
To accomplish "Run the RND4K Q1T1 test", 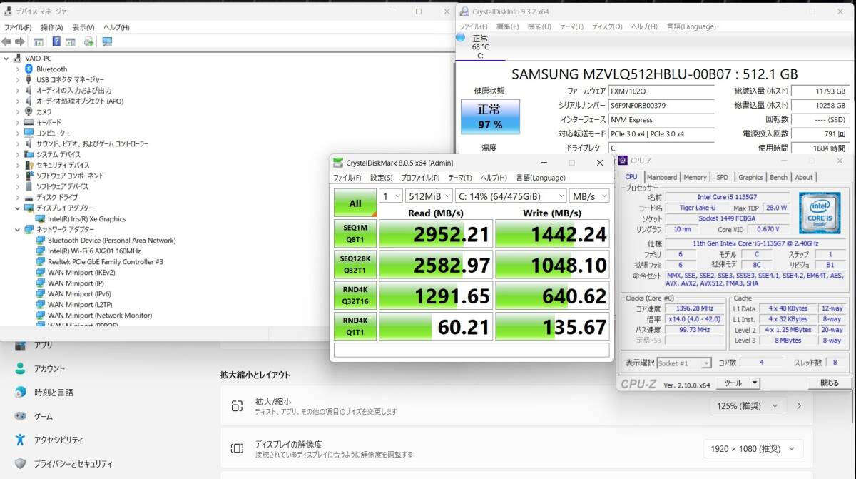I will tap(355, 326).
